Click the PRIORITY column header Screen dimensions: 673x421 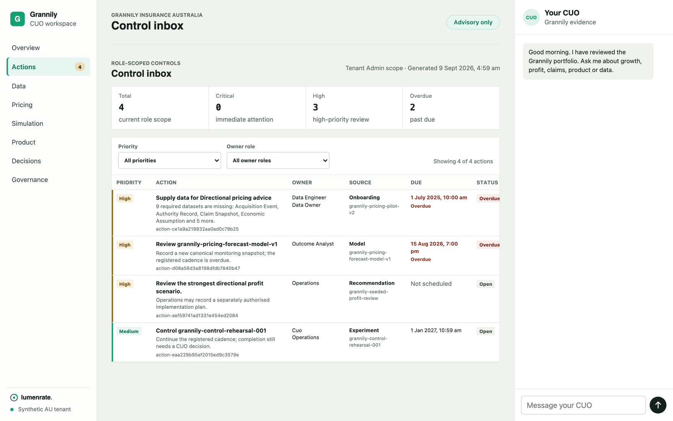pyautogui.click(x=129, y=183)
